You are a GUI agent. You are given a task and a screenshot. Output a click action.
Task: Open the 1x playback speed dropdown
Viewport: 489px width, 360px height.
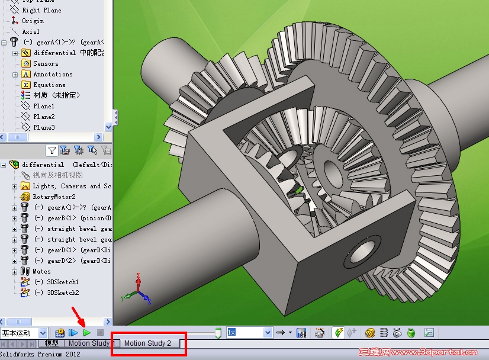268,333
